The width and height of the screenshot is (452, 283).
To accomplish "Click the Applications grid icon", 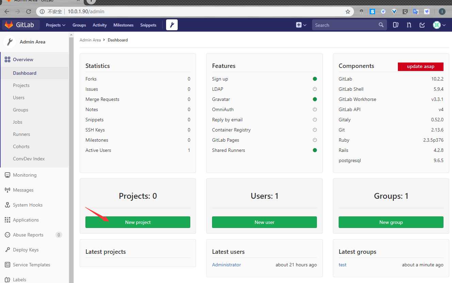I will pyautogui.click(x=7, y=220).
